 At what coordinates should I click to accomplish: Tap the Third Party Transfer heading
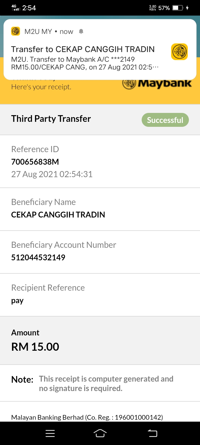tap(51, 119)
